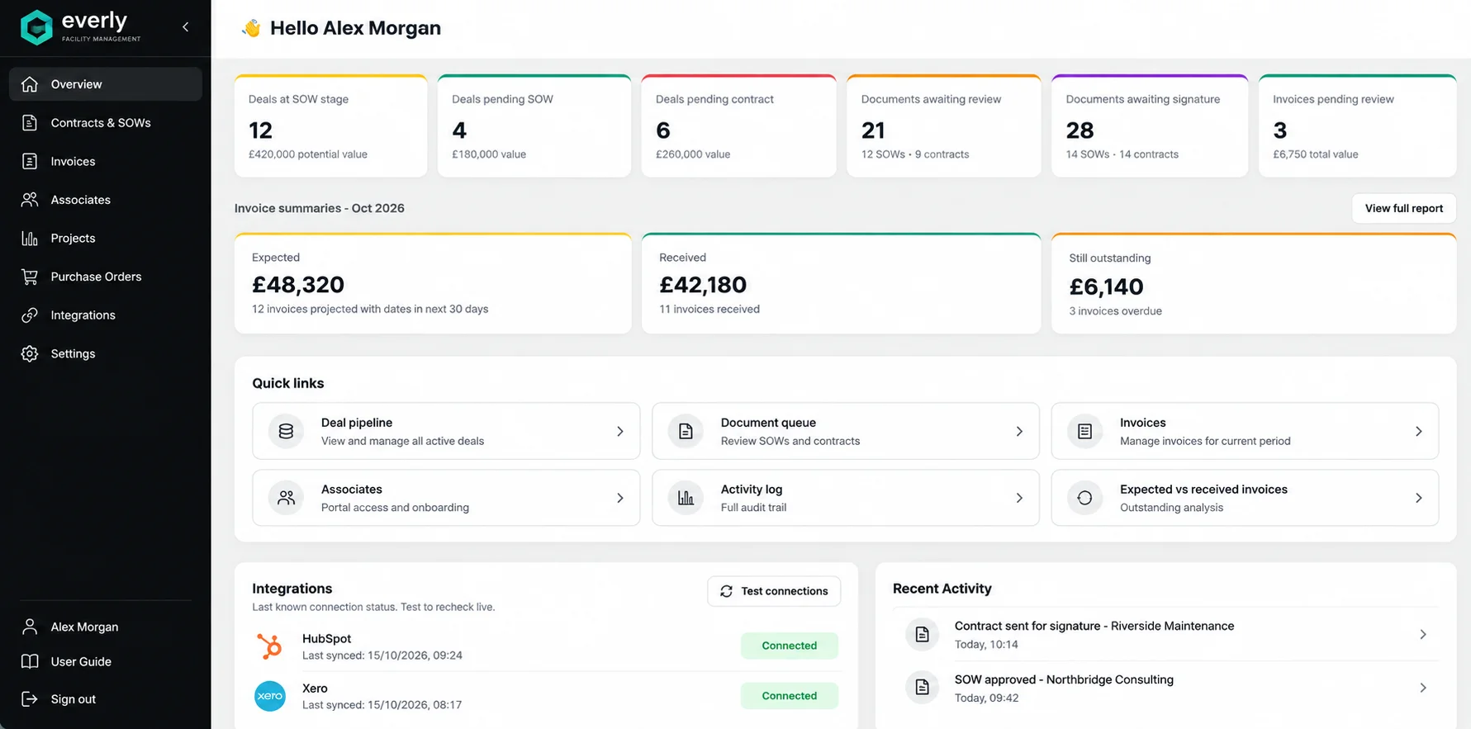
Task: Click the Activity log chart icon
Action: [x=686, y=498]
